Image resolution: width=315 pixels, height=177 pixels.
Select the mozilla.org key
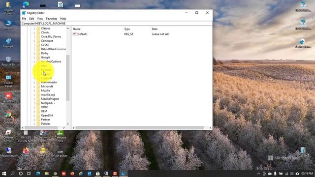pyautogui.click(x=48, y=95)
